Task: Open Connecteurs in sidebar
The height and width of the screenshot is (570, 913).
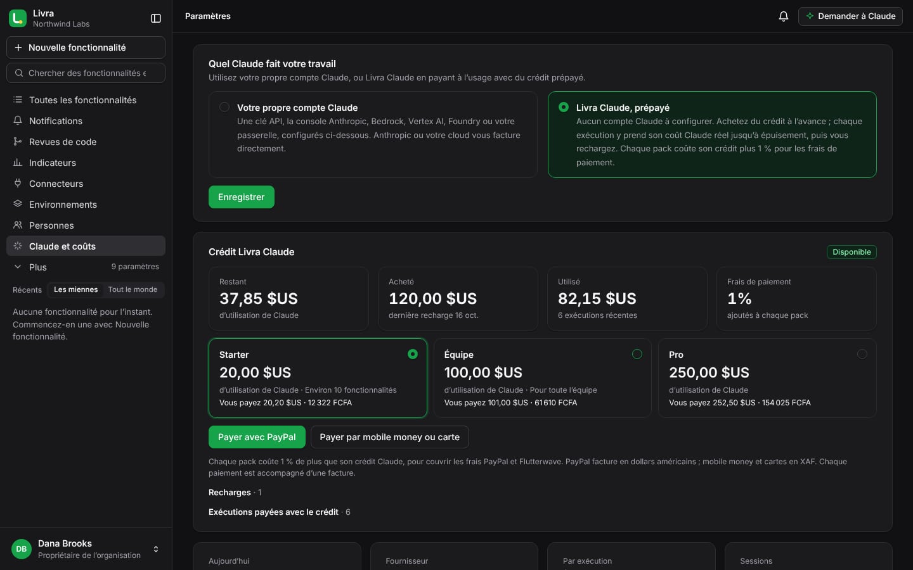Action: click(x=86, y=184)
